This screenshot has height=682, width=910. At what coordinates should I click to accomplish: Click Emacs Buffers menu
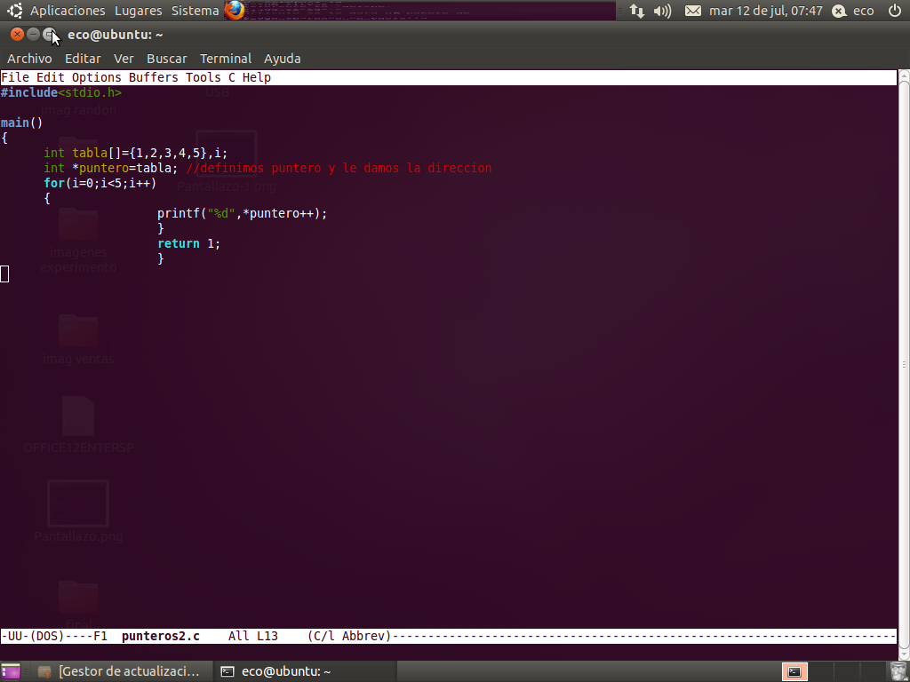pyautogui.click(x=153, y=77)
